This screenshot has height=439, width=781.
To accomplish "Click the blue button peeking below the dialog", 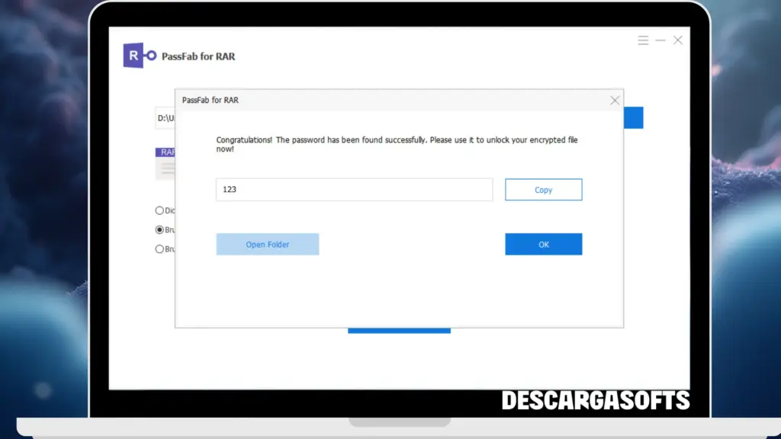I will point(399,331).
